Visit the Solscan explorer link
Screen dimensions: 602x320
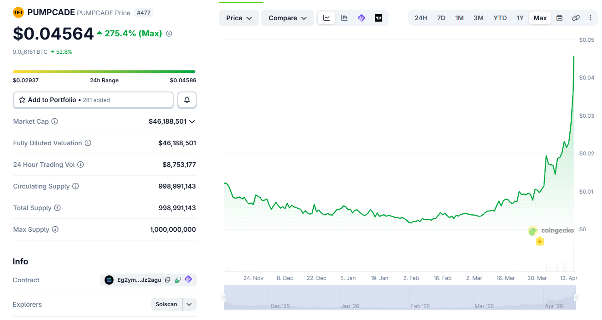(x=166, y=304)
